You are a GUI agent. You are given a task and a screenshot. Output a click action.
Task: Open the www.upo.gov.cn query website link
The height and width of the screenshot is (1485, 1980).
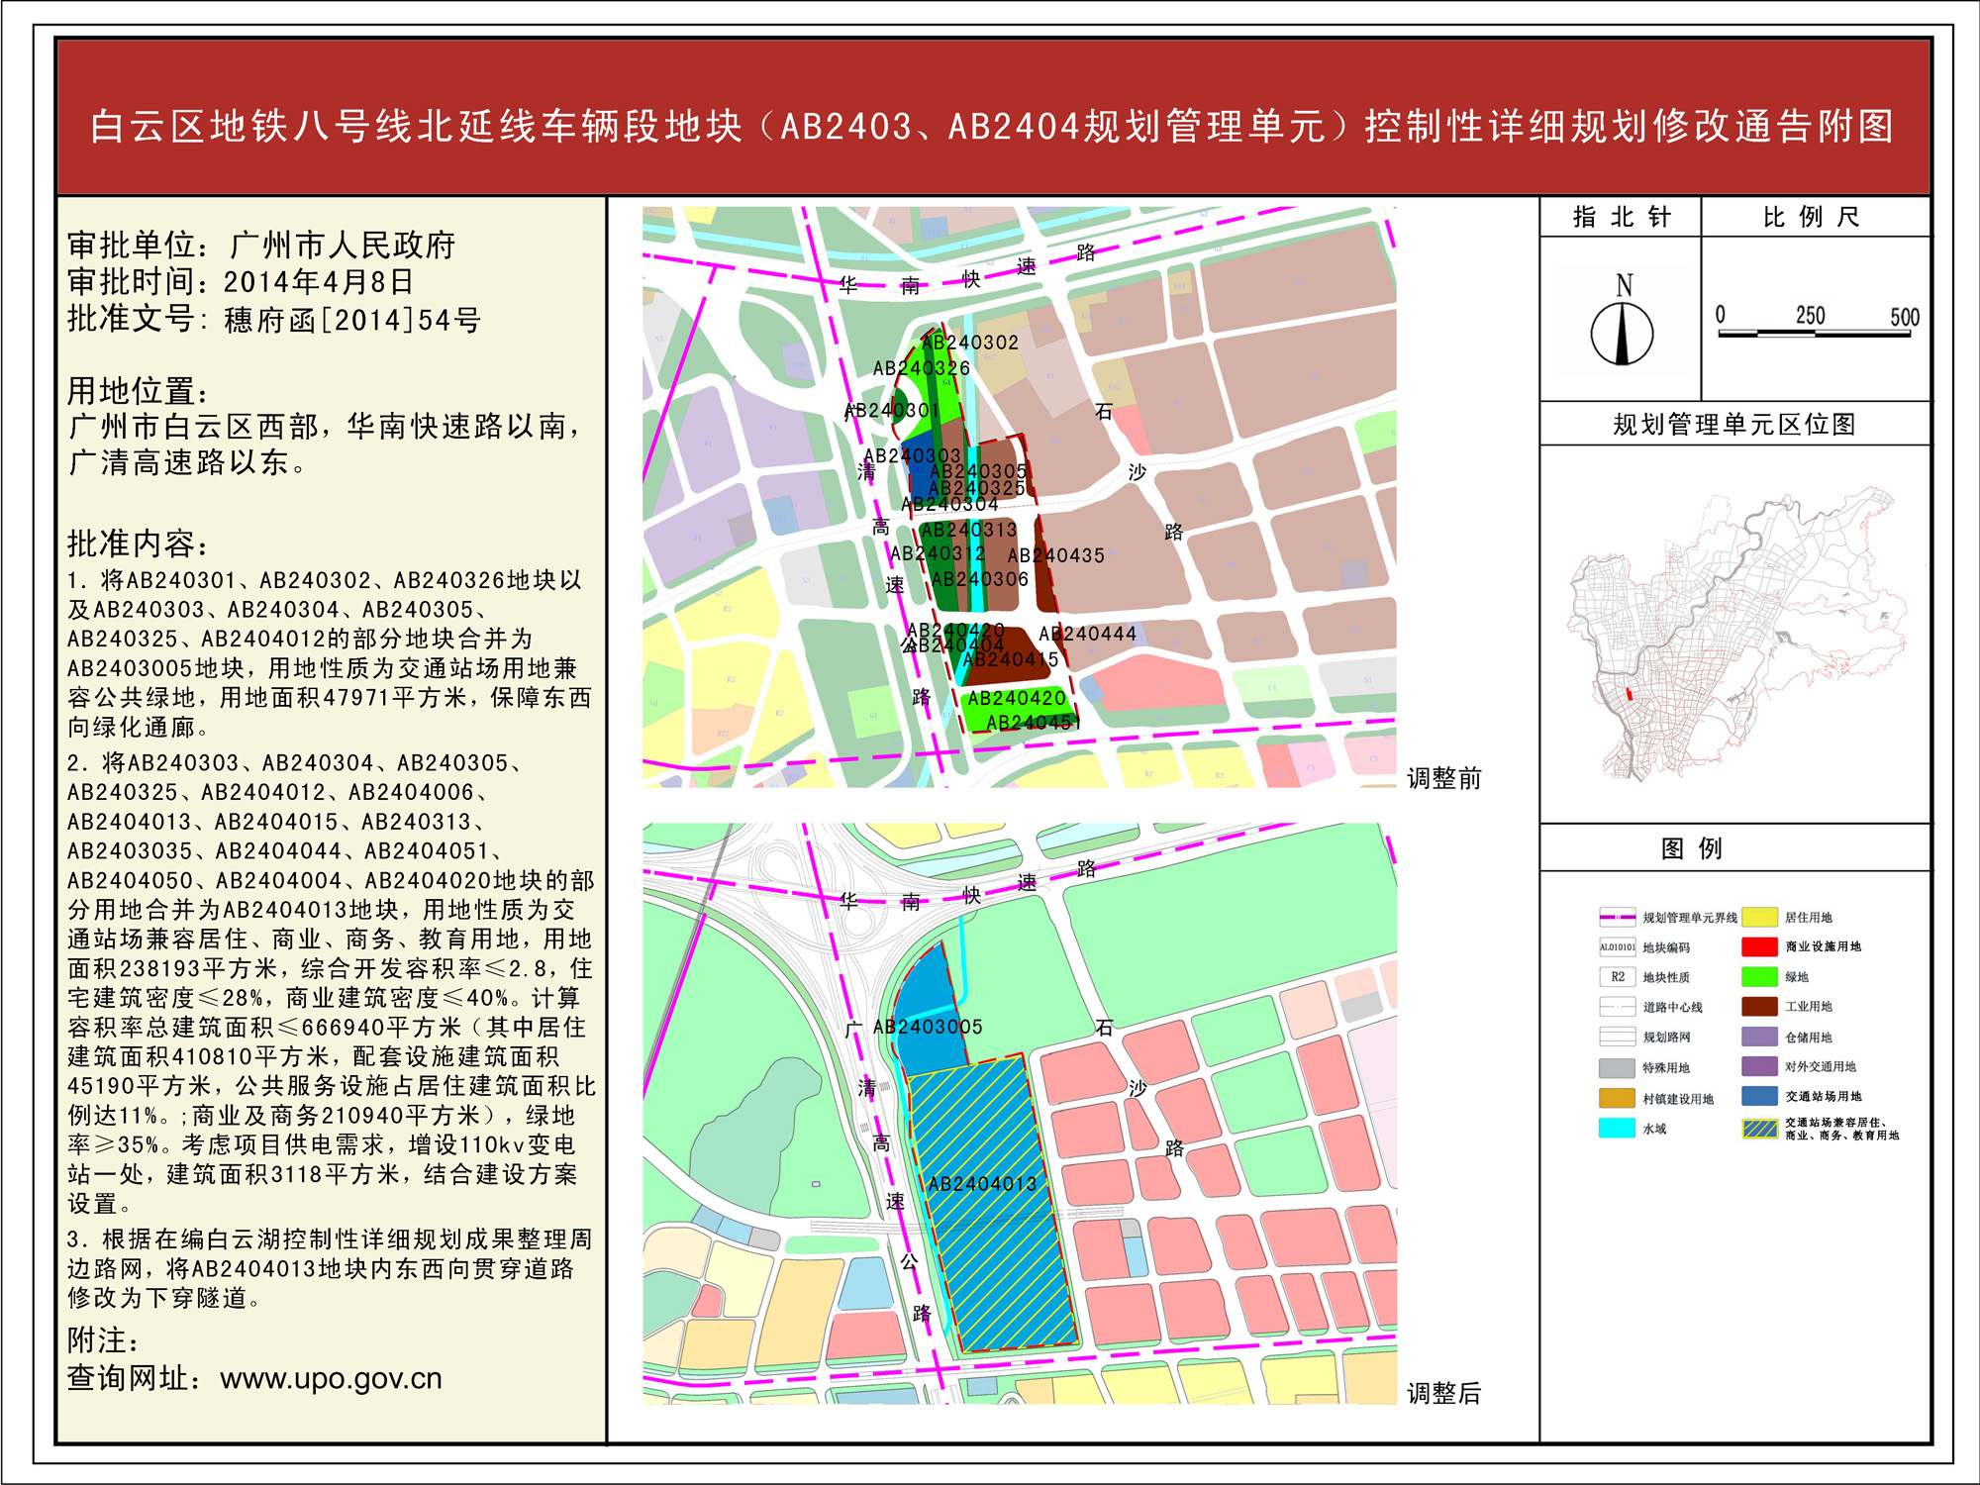click(x=331, y=1378)
